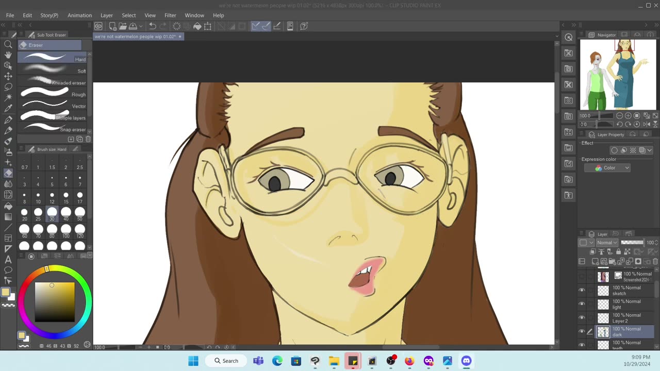Select the Balloon tool

tap(8, 270)
